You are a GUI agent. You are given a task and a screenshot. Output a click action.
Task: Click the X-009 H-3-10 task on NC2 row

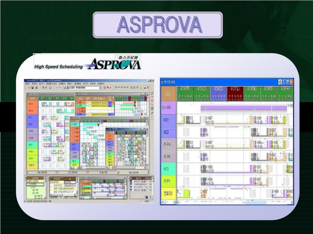204,132
